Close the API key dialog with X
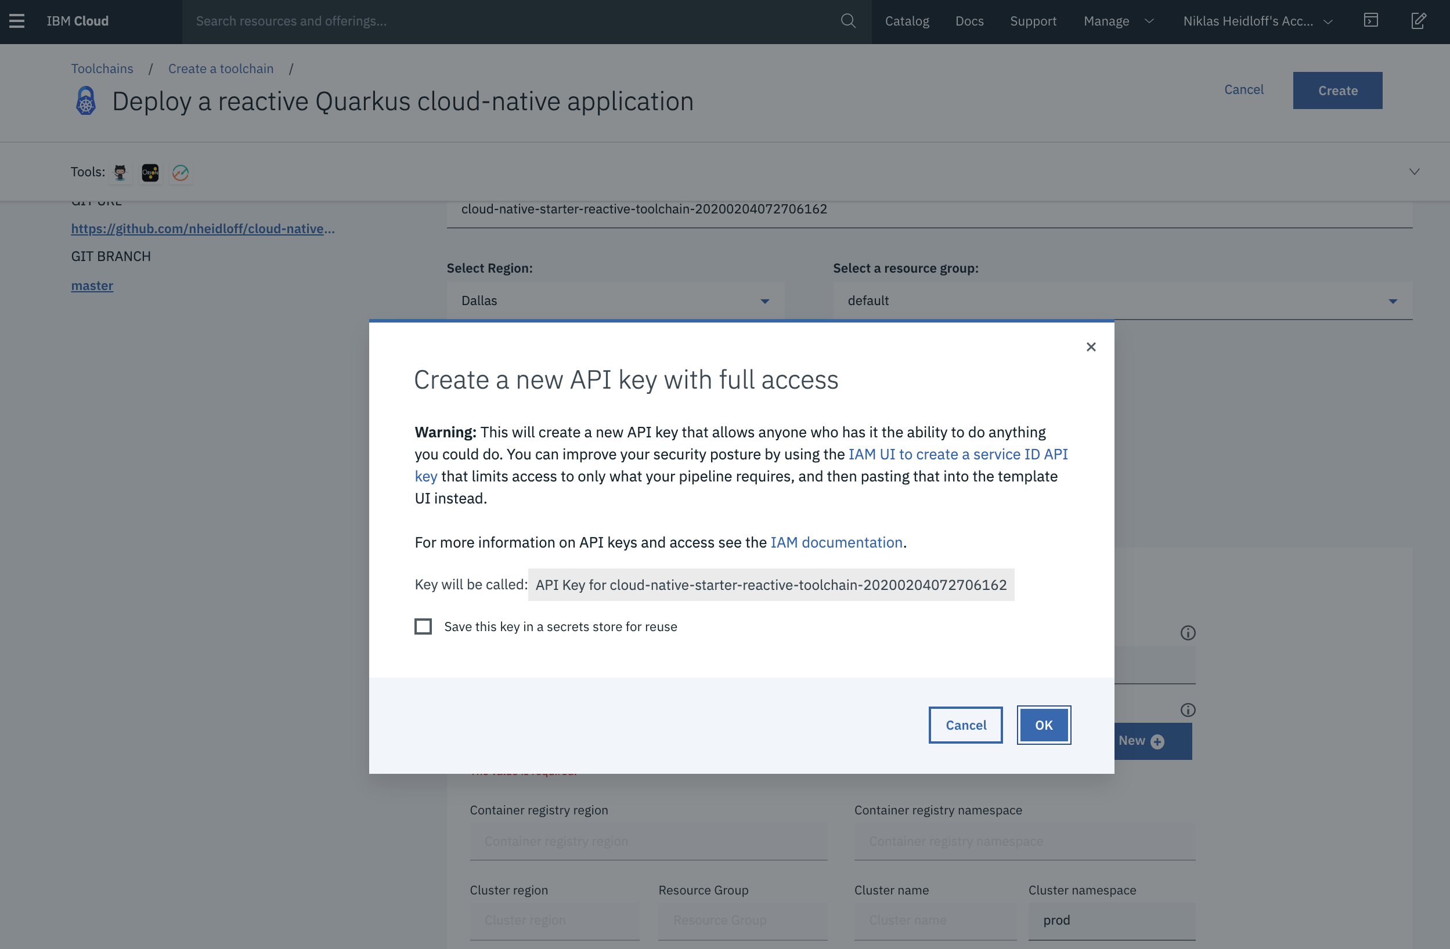Screen dimensions: 1450x949 click(1091, 347)
